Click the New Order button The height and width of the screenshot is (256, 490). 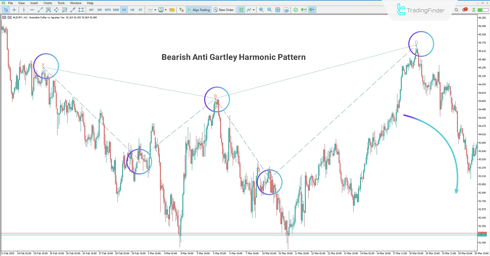[224, 10]
